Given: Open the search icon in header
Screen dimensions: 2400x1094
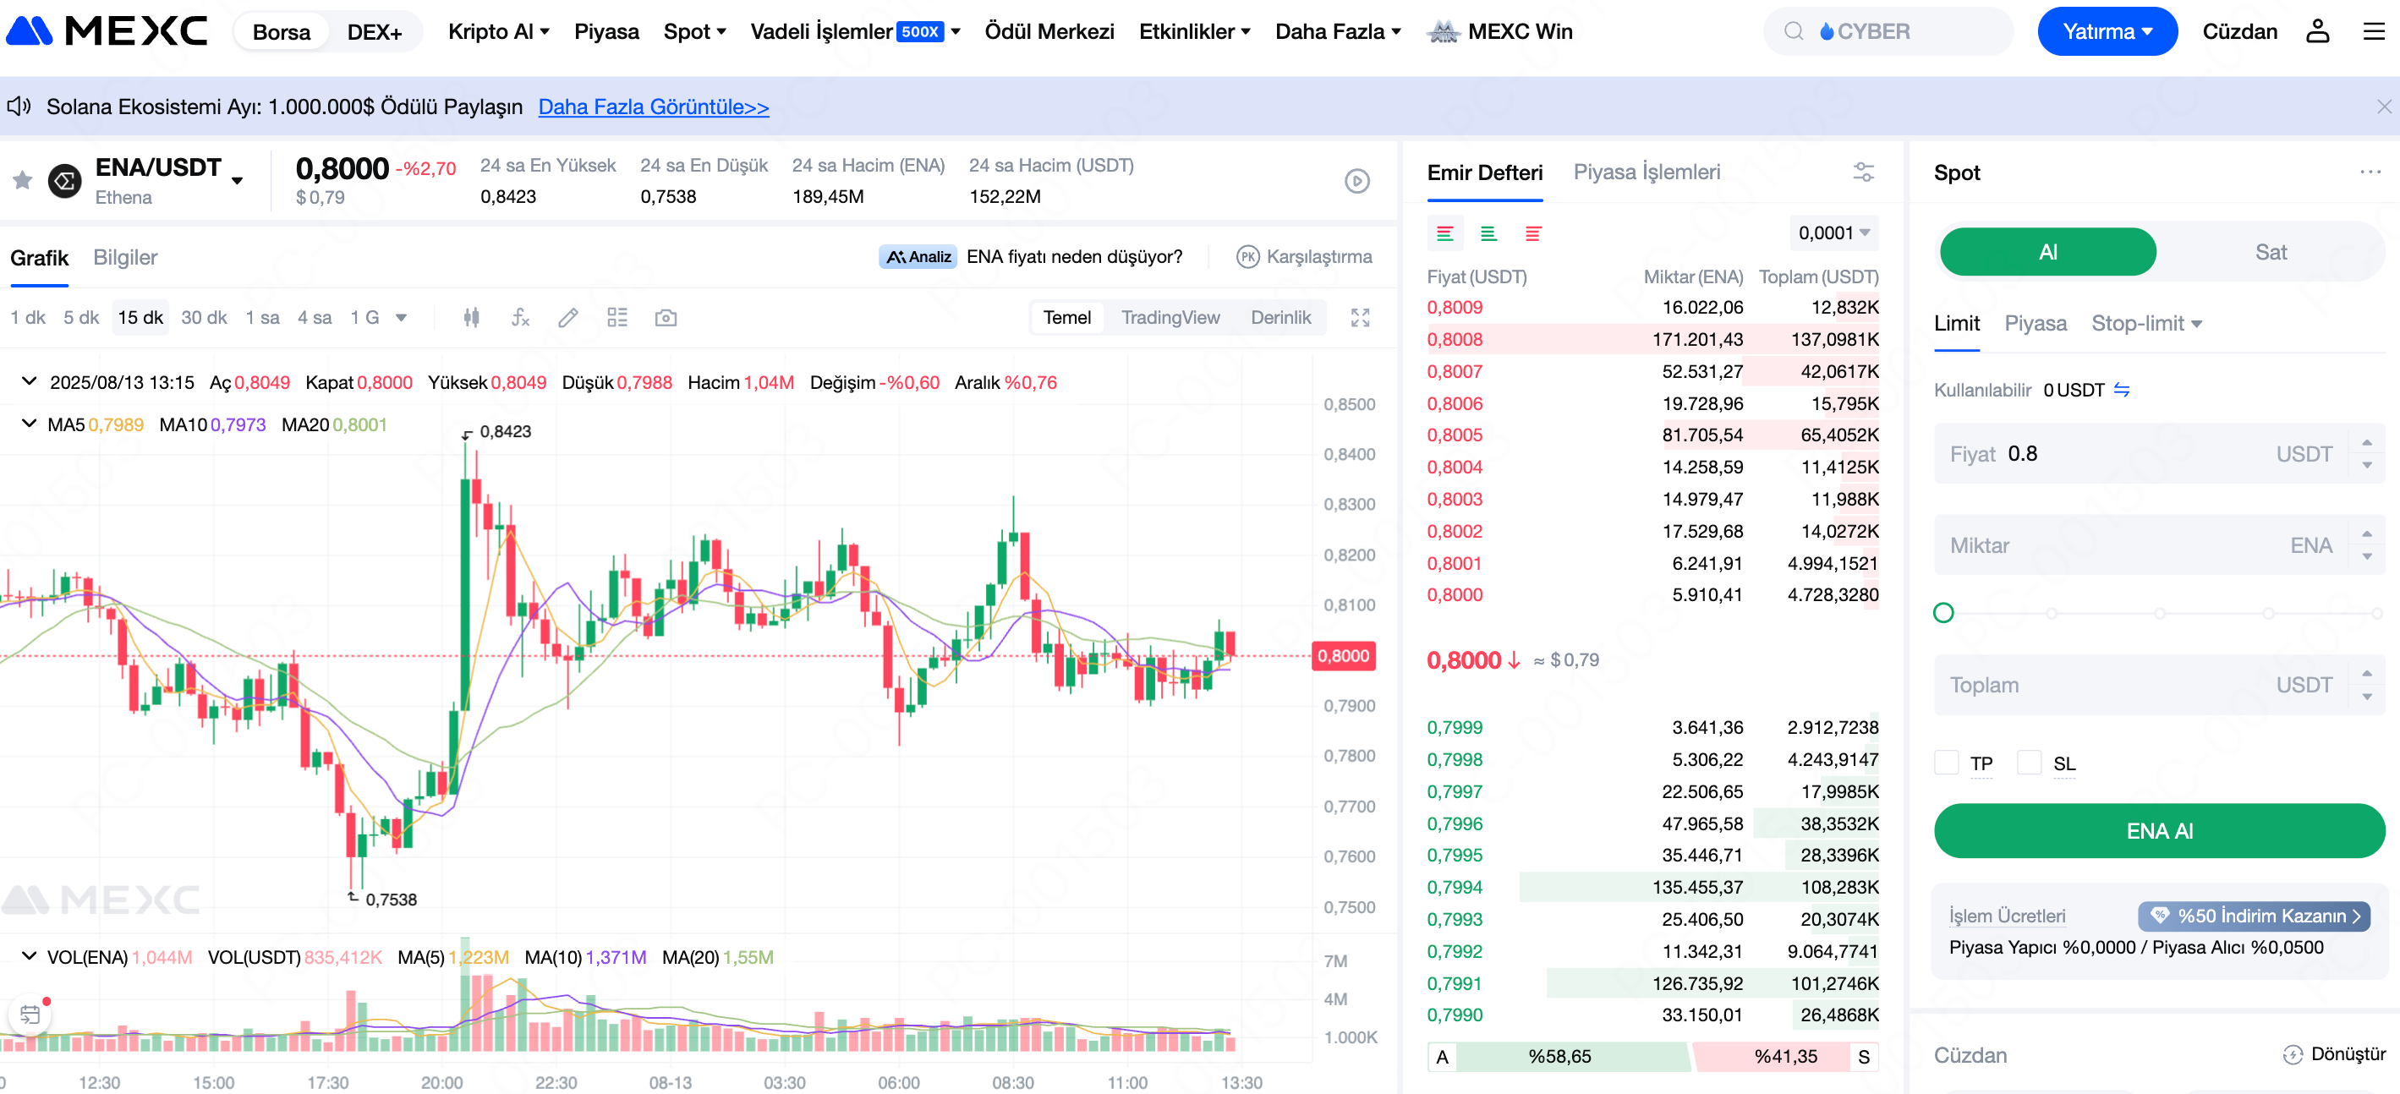Looking at the screenshot, I should 1794,31.
